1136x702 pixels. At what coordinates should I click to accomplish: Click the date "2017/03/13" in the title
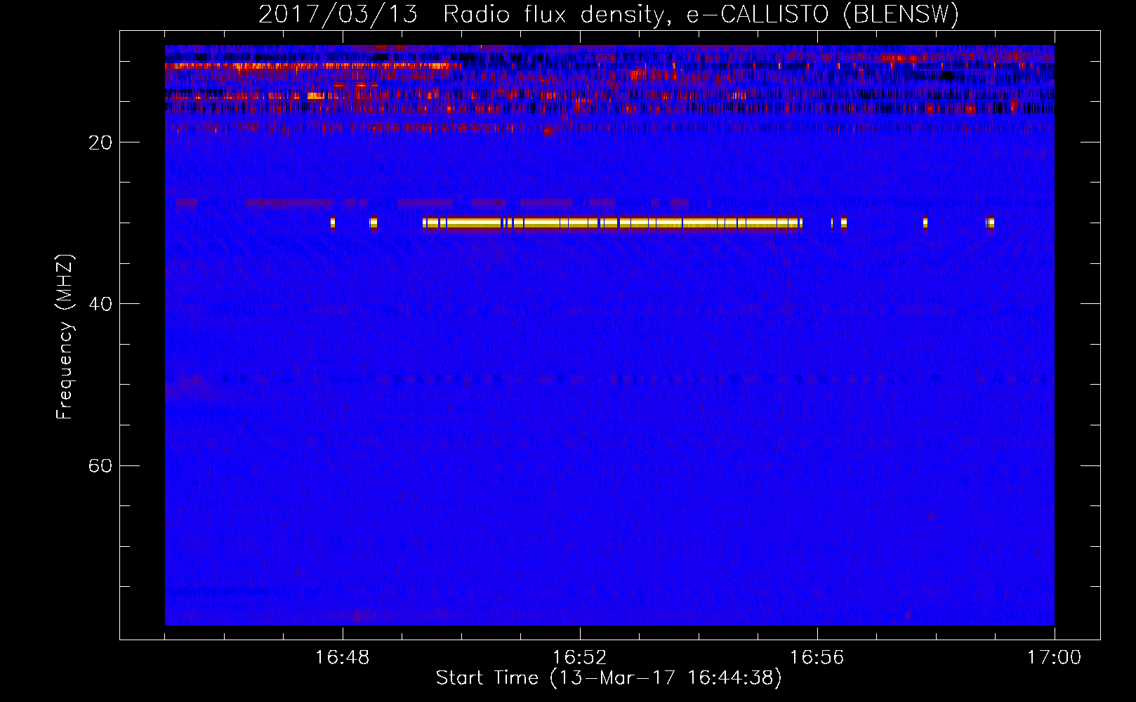[338, 15]
